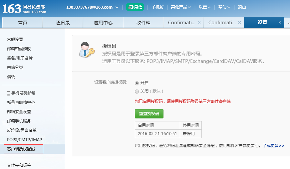The width and height of the screenshot is (290, 169).
Task: Click the 停用时间 column header
Action: 191,125
